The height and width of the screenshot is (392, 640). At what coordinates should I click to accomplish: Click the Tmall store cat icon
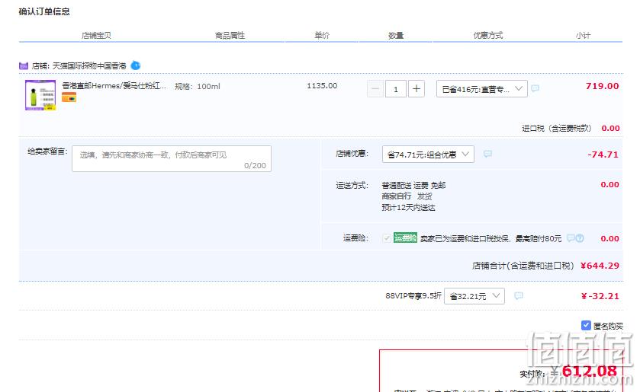click(24, 65)
